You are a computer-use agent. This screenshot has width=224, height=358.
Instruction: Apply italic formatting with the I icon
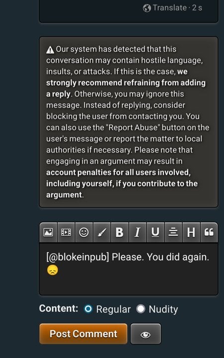(x=137, y=232)
